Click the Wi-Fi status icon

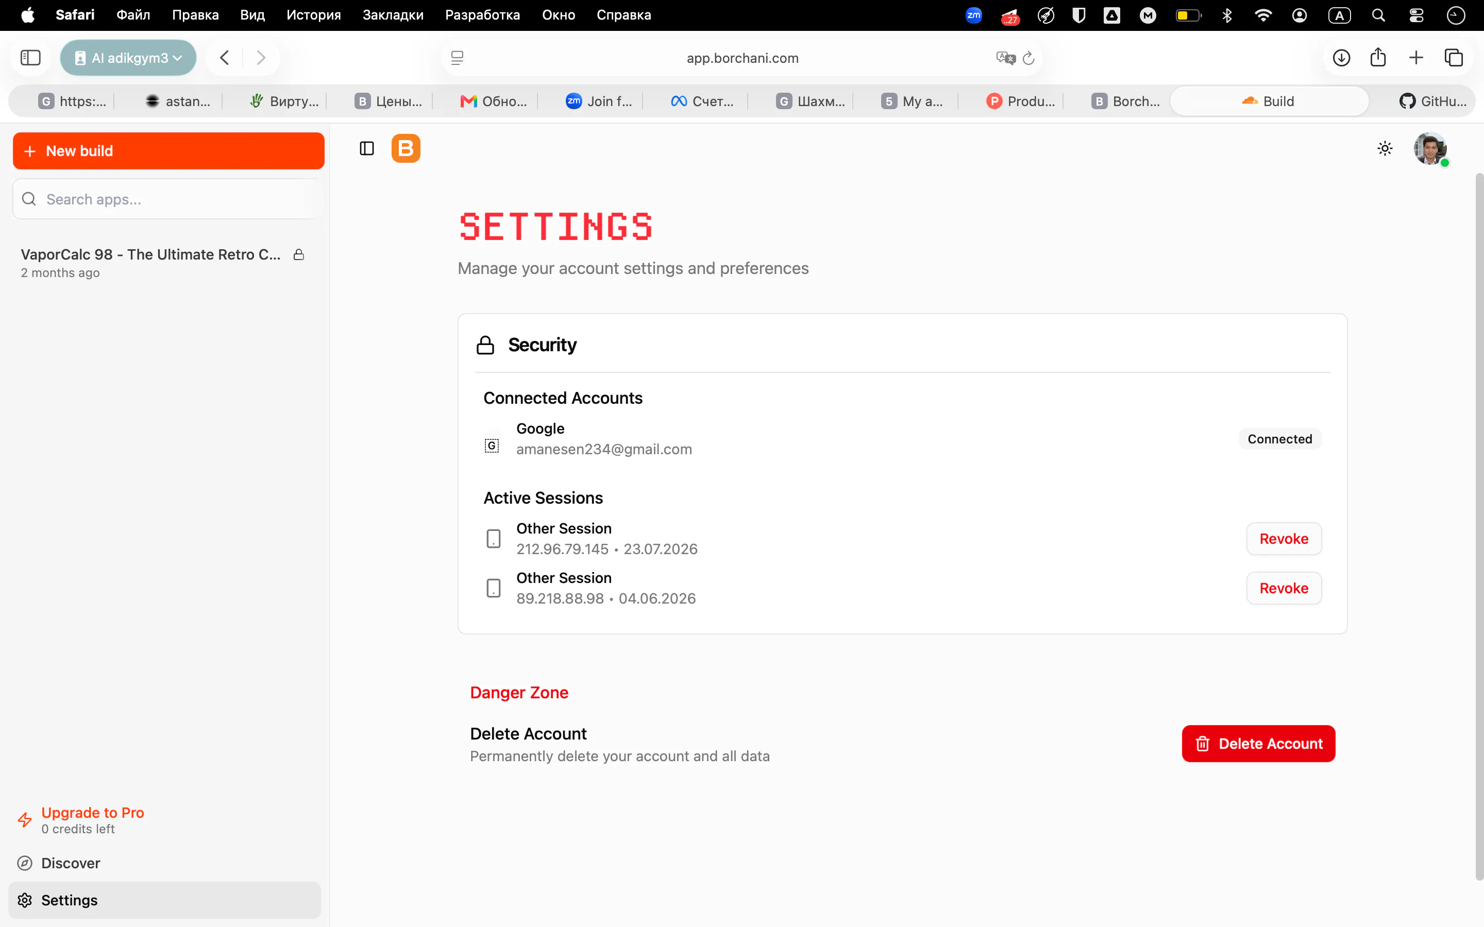click(x=1262, y=15)
